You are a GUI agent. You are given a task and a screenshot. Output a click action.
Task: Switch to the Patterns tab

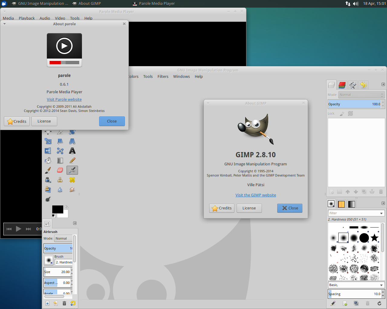tap(341, 204)
